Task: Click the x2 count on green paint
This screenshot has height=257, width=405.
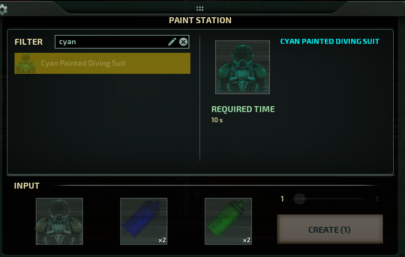Action: (x=247, y=240)
